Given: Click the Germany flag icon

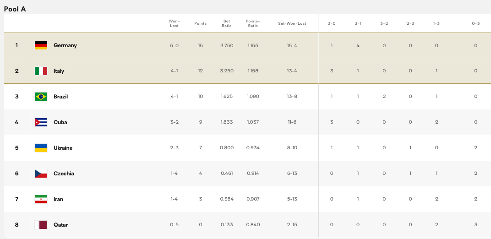Looking at the screenshot, I should [x=41, y=45].
